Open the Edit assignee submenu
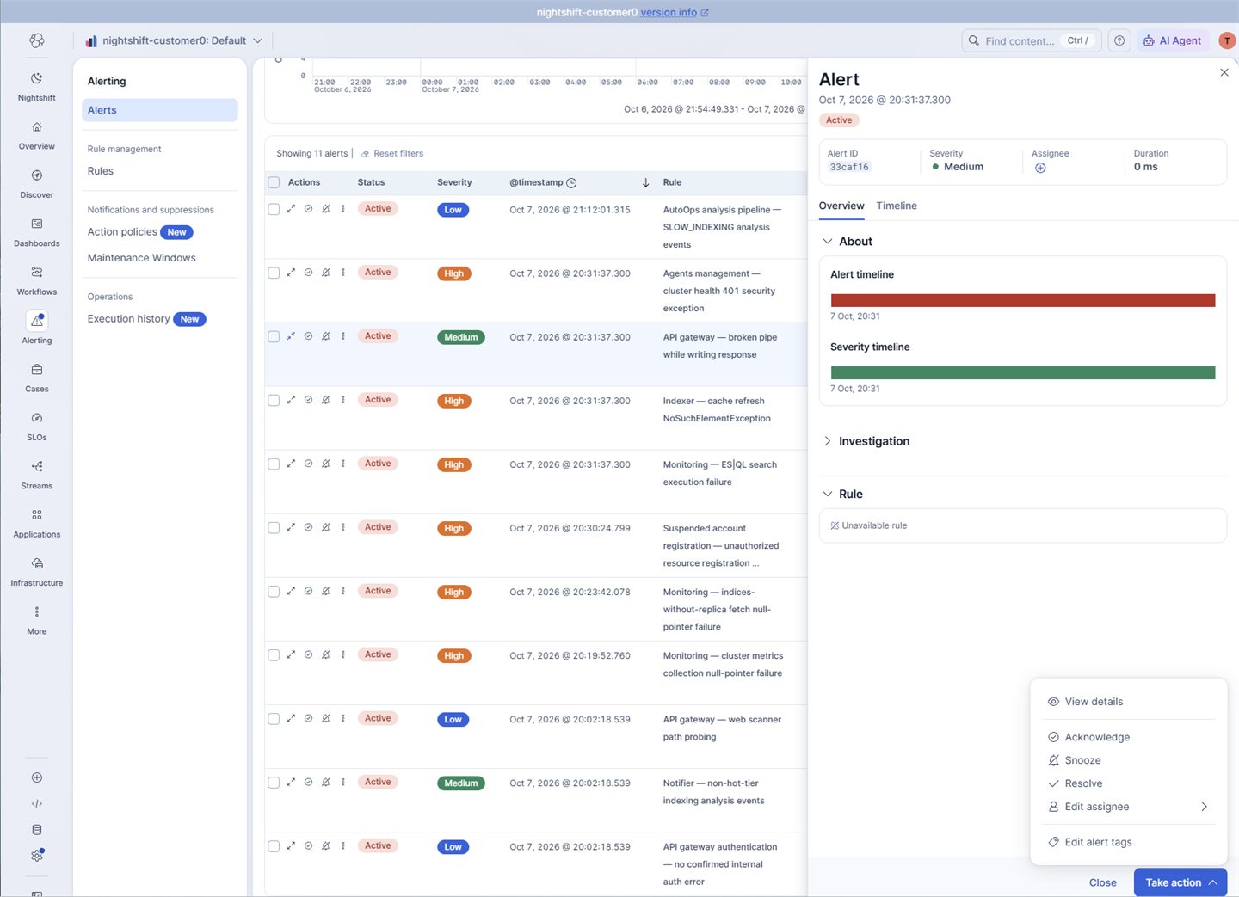This screenshot has height=897, width=1239. (x=1128, y=807)
